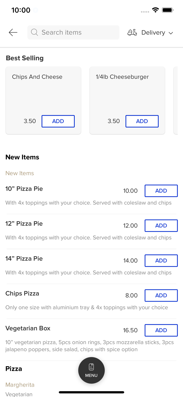Add 12" Pizza Pie to cart
Screen dimensions: 183x397
(x=161, y=226)
